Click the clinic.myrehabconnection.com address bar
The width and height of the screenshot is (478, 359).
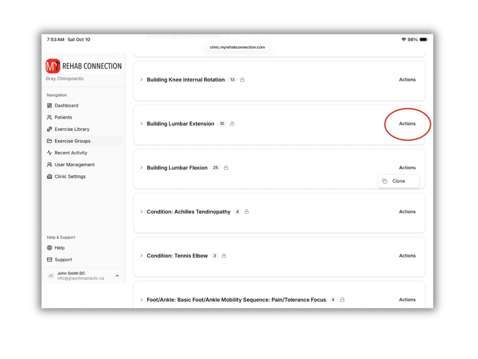(x=237, y=47)
